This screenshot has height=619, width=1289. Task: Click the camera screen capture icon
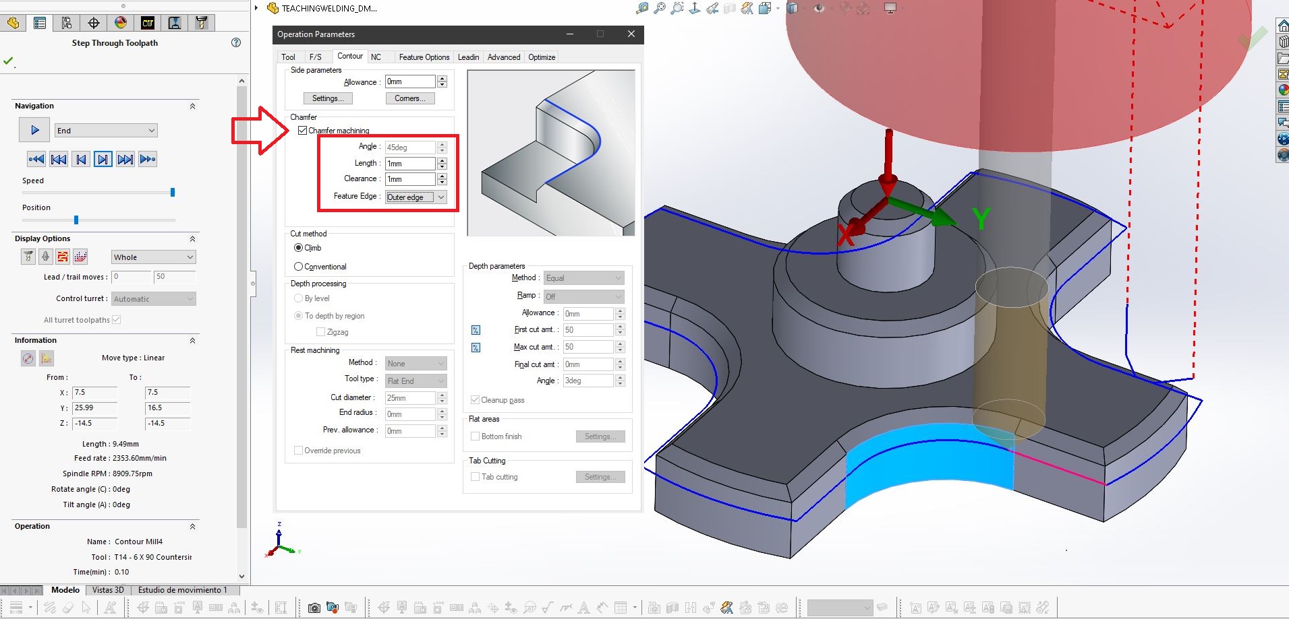point(314,608)
